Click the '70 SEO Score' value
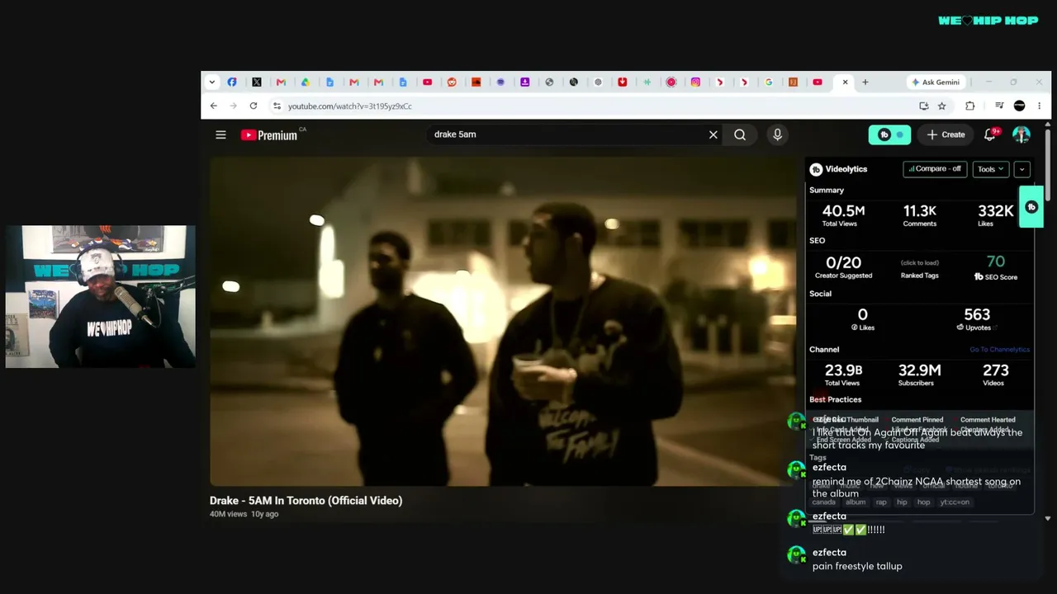 (995, 267)
